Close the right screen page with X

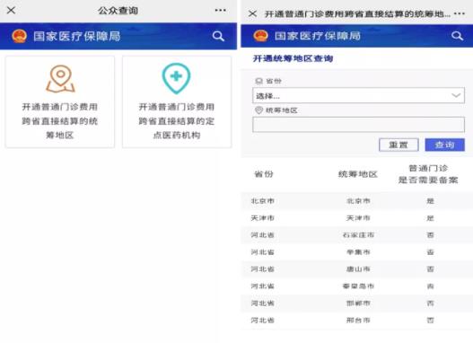252,13
